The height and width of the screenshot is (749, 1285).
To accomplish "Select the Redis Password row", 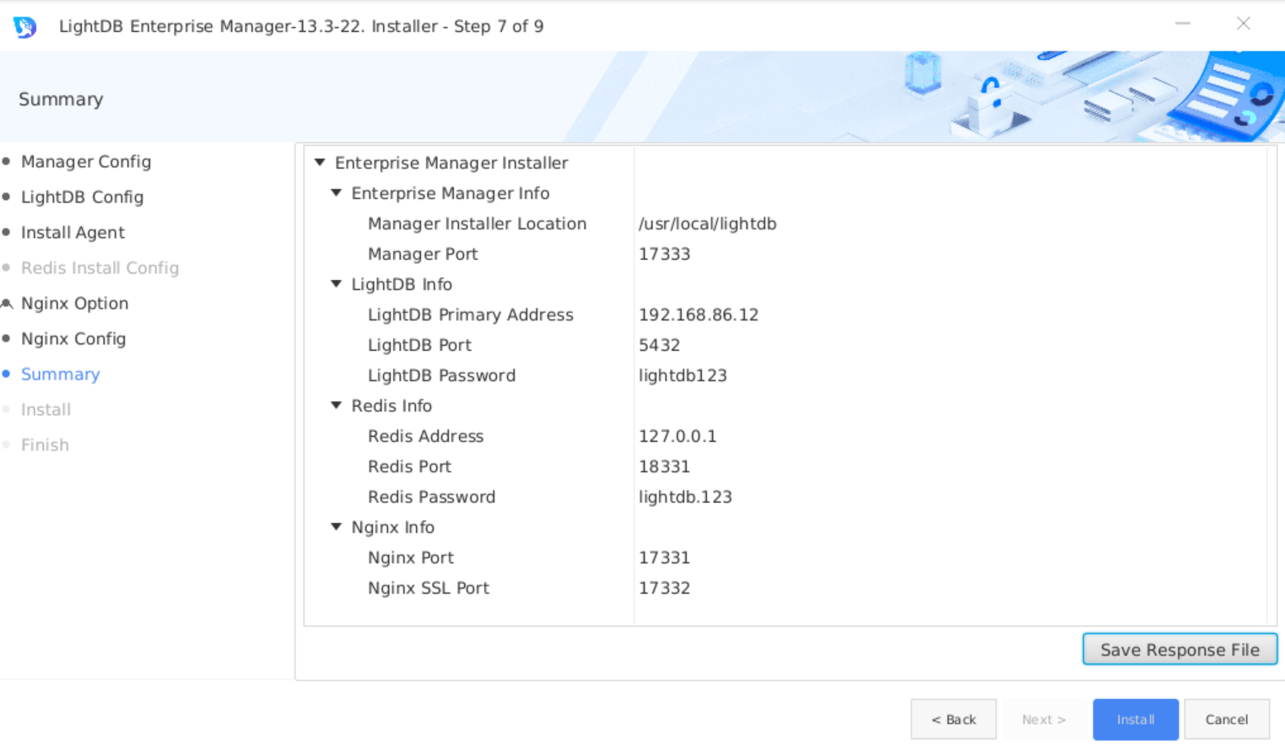I will coord(785,497).
